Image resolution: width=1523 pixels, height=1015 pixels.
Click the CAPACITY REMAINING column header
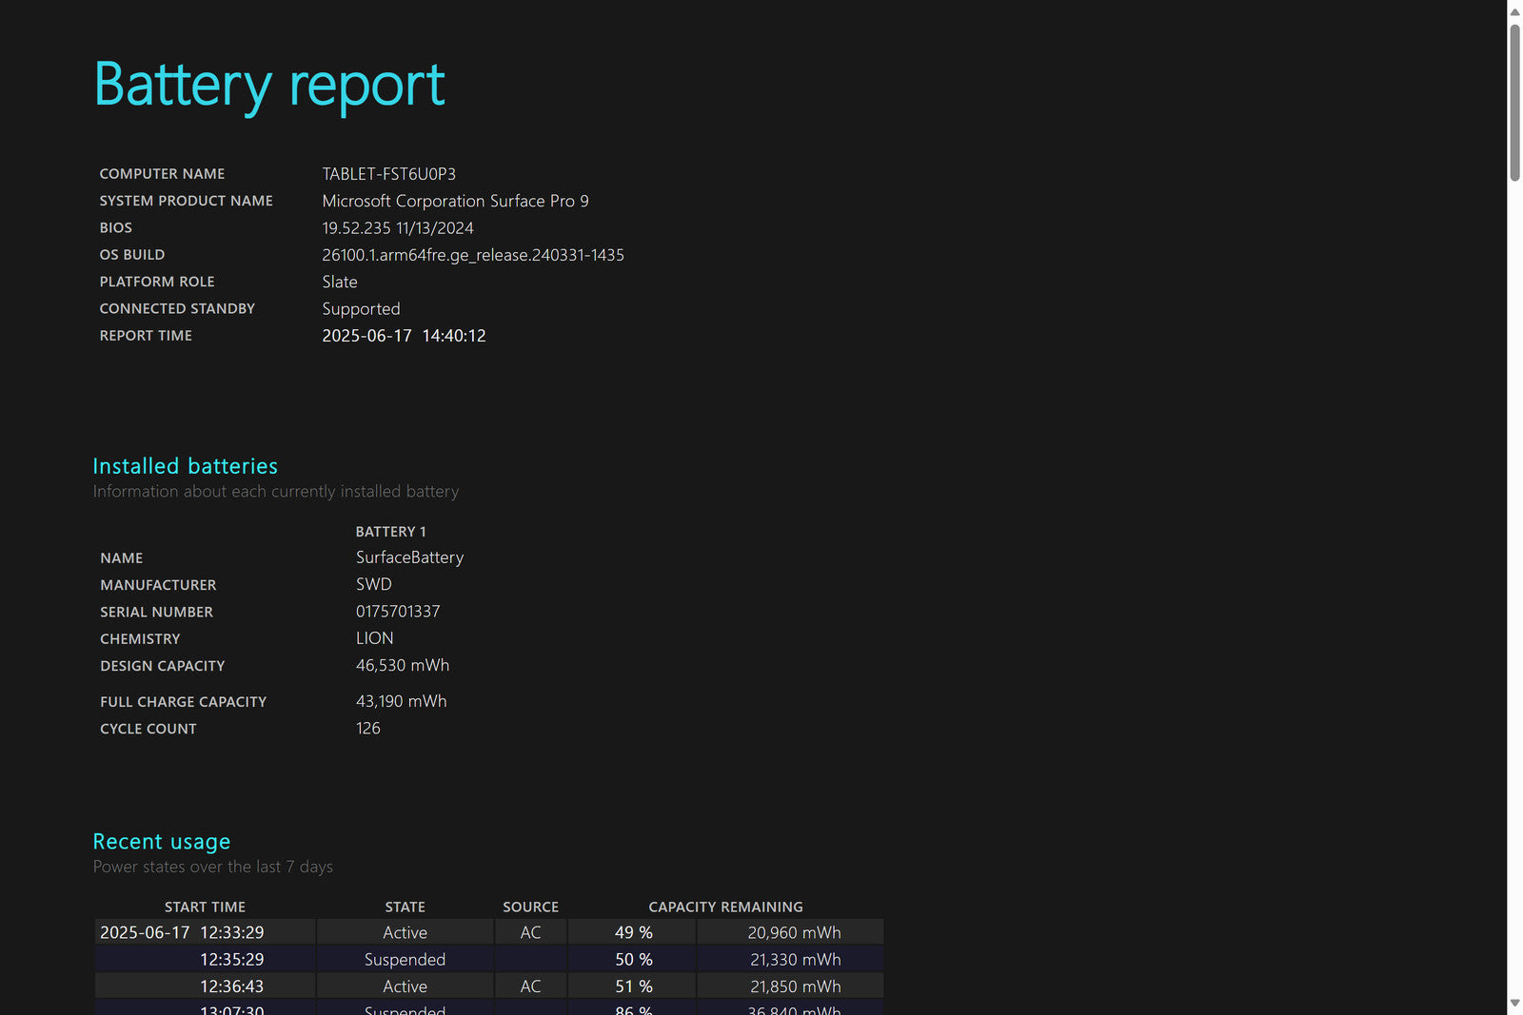pyautogui.click(x=725, y=908)
